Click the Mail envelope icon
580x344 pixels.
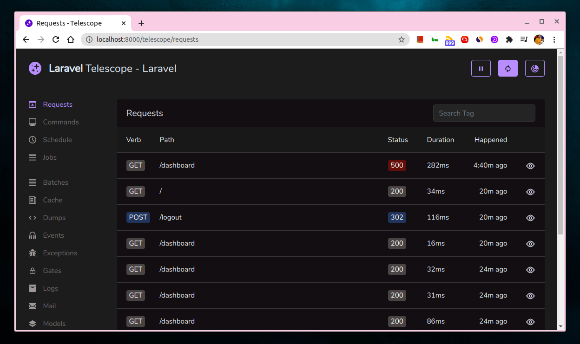(33, 306)
